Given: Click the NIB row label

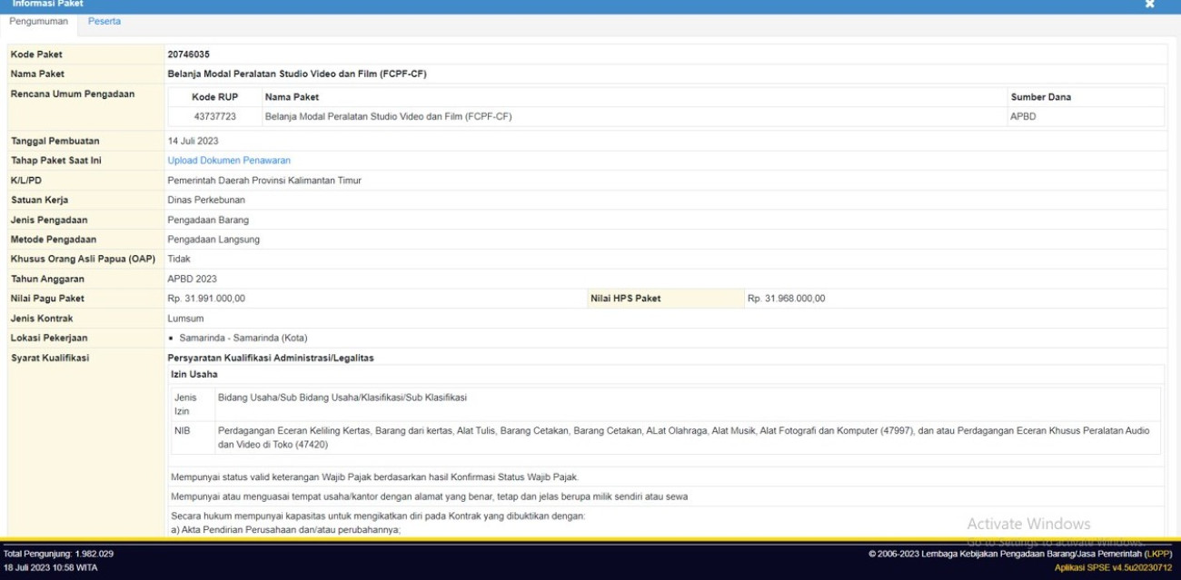Looking at the screenshot, I should (x=182, y=431).
